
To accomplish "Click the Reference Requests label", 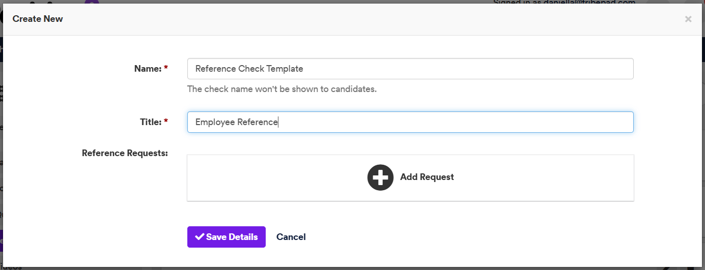I will click(x=125, y=153).
